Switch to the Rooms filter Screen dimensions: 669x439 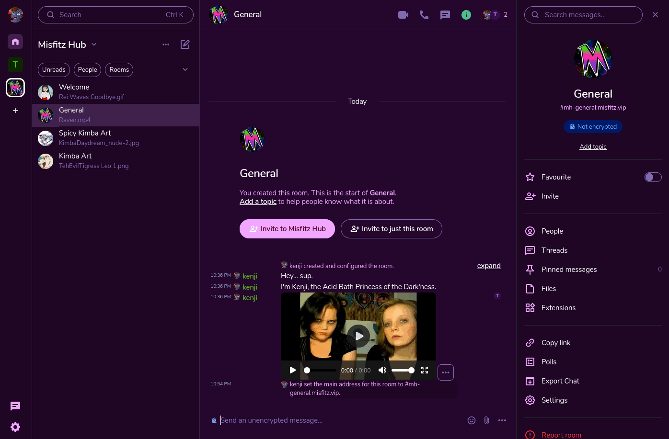pyautogui.click(x=119, y=70)
